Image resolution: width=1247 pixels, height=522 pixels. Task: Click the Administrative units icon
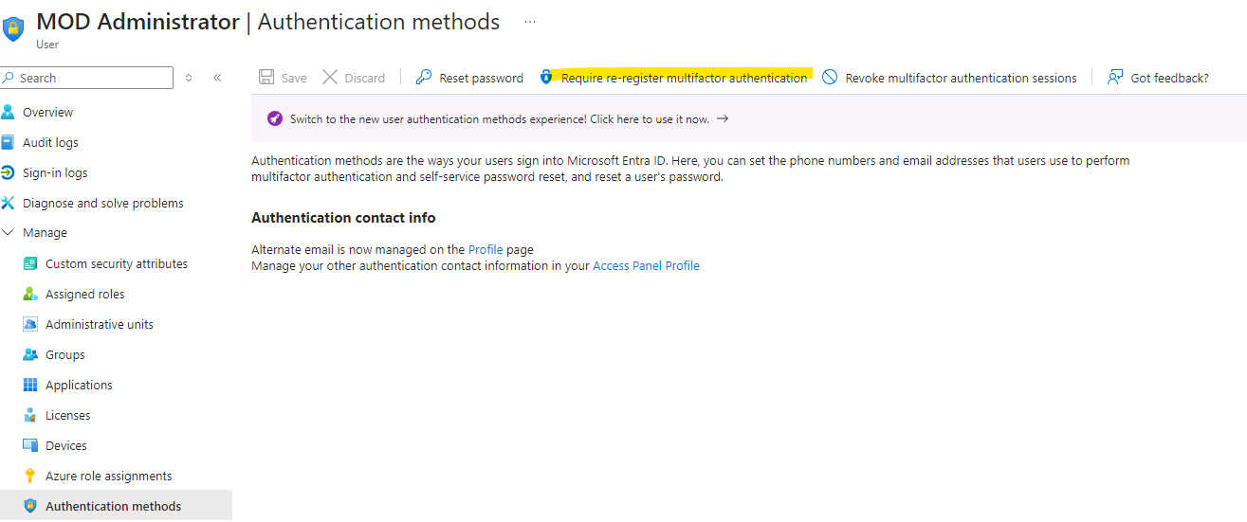tap(29, 324)
